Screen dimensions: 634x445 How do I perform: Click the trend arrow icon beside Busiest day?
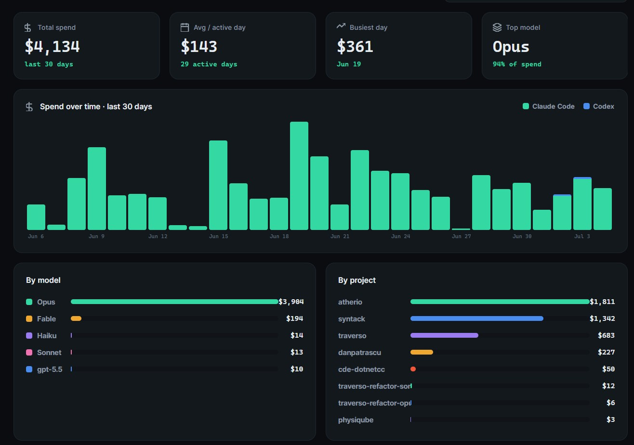(x=341, y=26)
